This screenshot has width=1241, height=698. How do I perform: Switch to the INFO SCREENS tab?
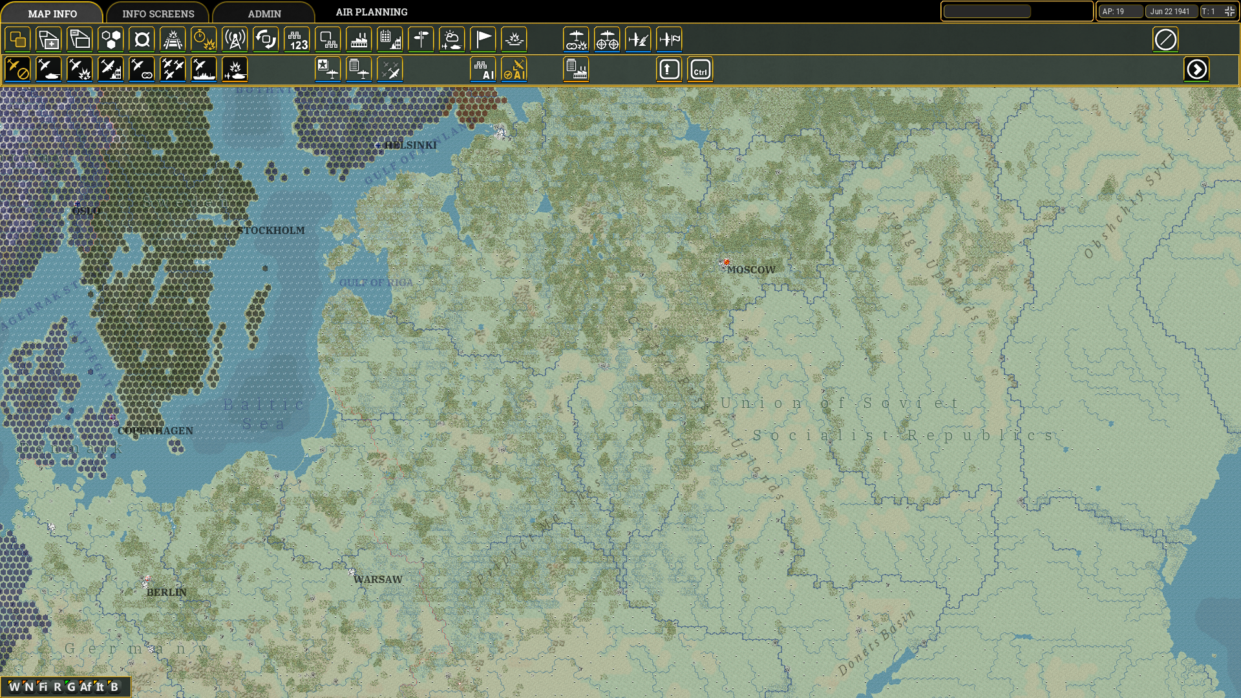(x=158, y=13)
